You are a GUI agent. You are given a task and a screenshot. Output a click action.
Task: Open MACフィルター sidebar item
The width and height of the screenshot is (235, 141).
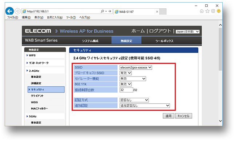pos(40,108)
